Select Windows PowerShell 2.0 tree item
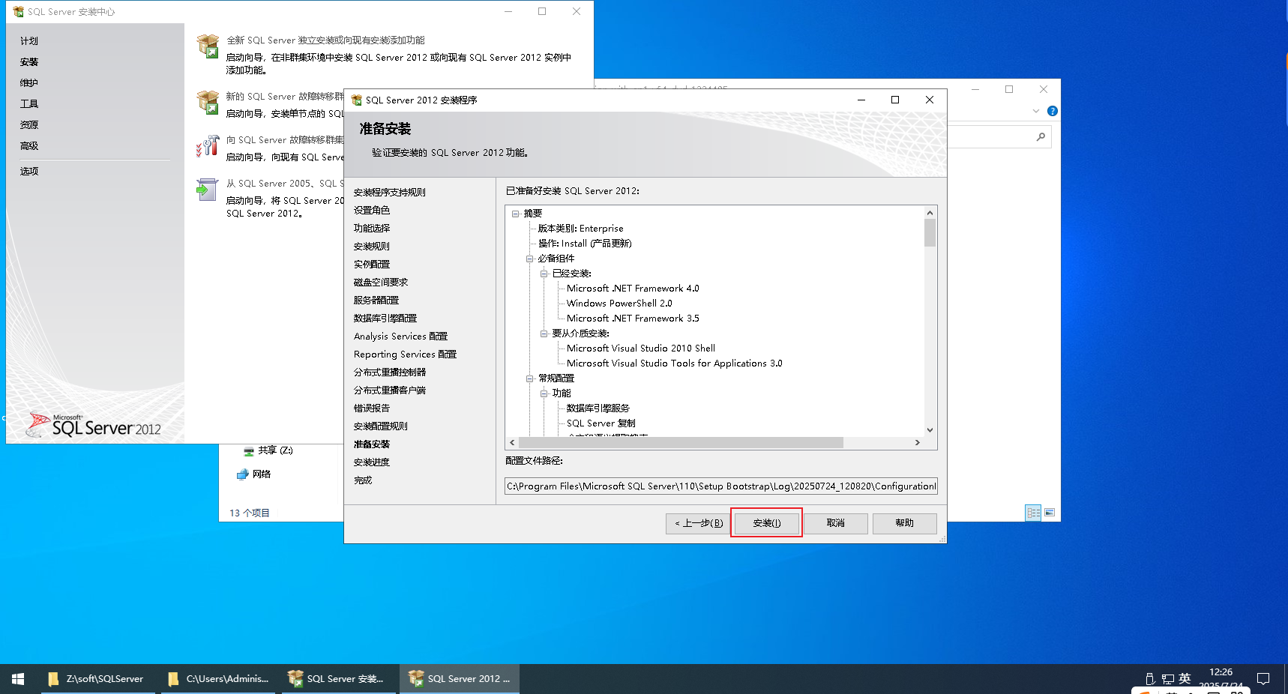 (x=619, y=304)
